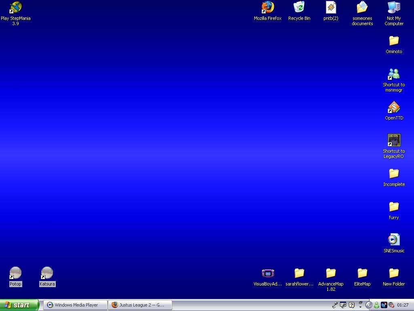The height and width of the screenshot is (311, 414).
Task: Click the taskbar clock showing 01:27
Action: [403, 305]
